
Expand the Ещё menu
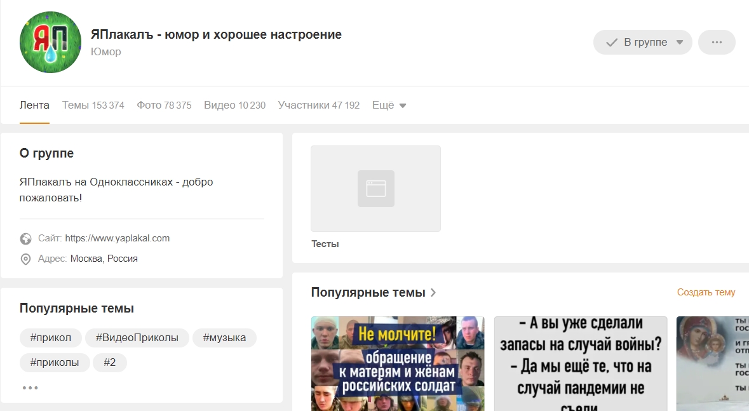389,105
